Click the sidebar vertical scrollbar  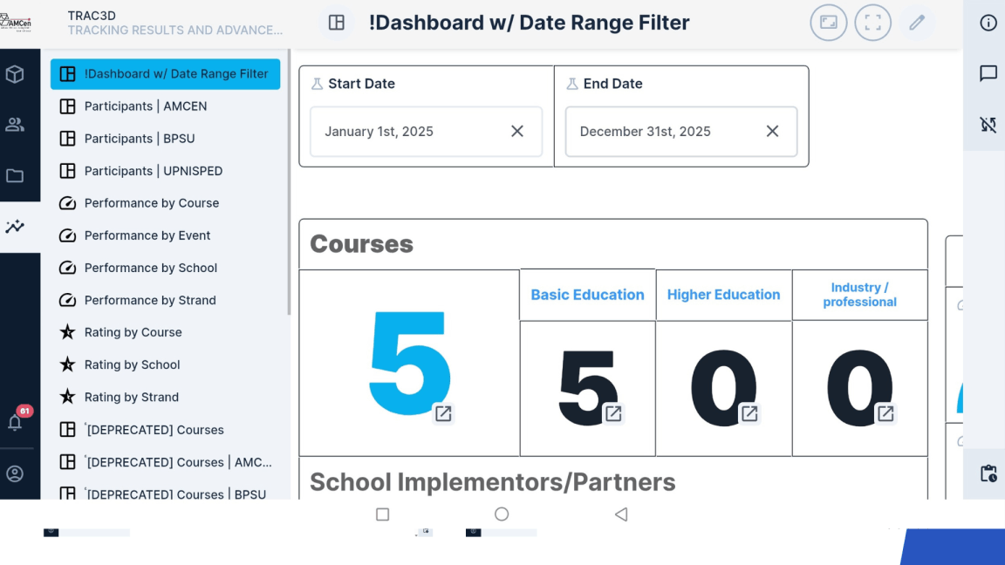[x=289, y=183]
